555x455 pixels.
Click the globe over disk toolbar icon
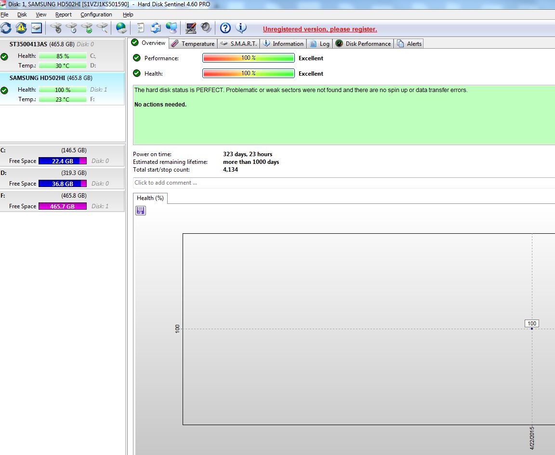(x=121, y=28)
